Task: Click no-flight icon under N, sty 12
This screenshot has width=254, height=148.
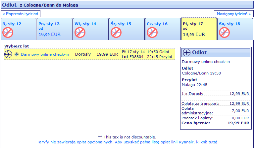Action: pyautogui.click(x=8, y=33)
